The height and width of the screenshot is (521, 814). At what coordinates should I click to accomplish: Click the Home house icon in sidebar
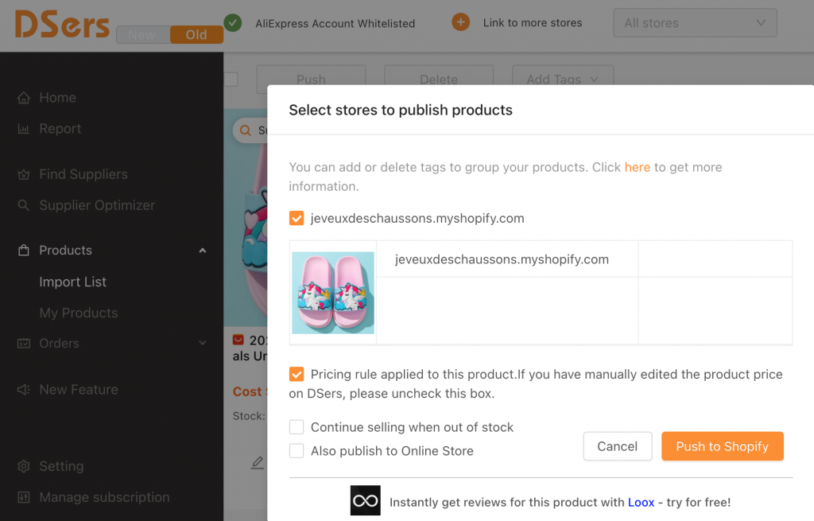tap(24, 98)
